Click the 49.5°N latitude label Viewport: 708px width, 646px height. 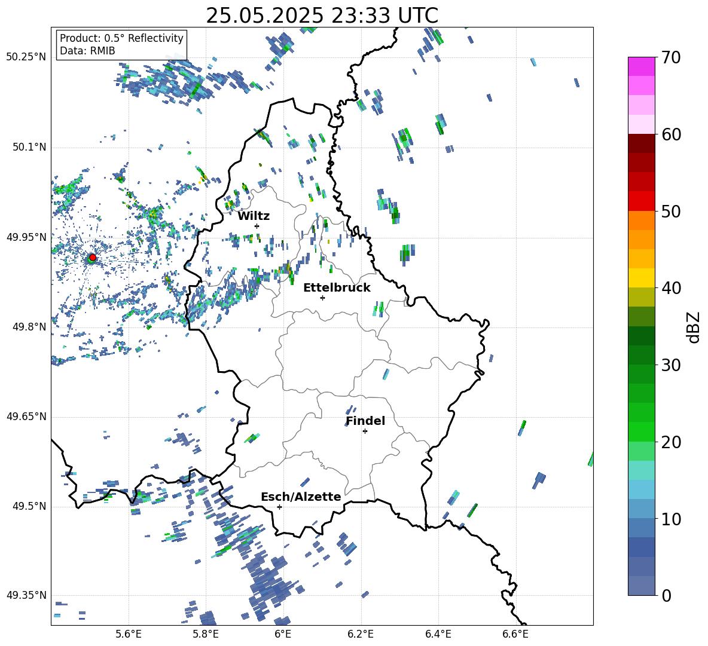[29, 507]
